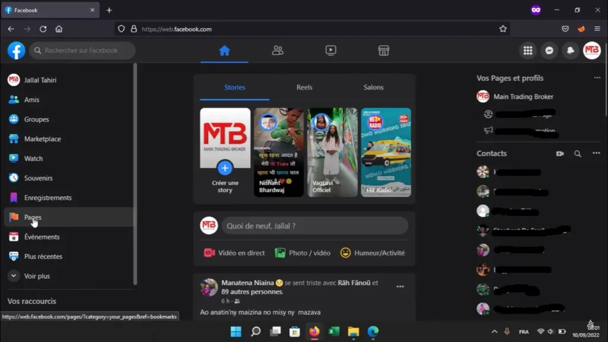Open Contacts options menu
This screenshot has width=608, height=342.
(x=596, y=154)
